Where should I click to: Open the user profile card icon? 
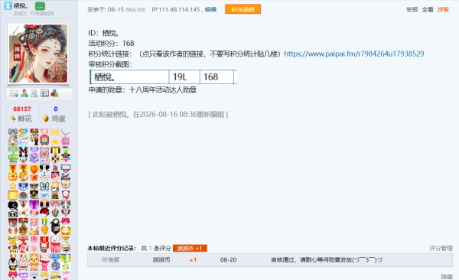pos(44,93)
